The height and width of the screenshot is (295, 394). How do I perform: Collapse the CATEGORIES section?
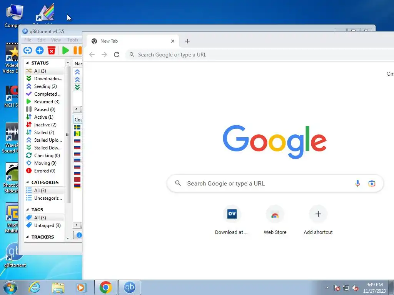pyautogui.click(x=27, y=182)
